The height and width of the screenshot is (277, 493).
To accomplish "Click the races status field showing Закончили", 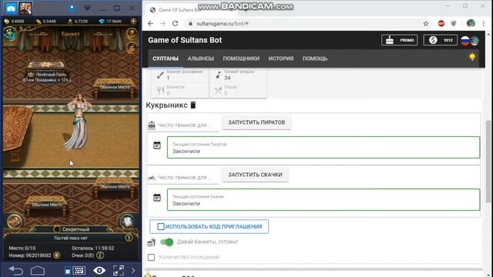I will click(324, 200).
